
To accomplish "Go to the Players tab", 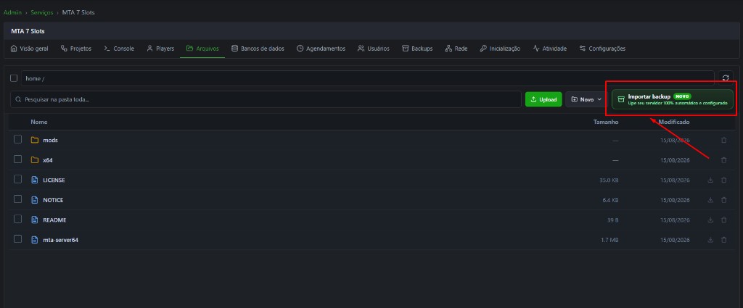I will [160, 49].
